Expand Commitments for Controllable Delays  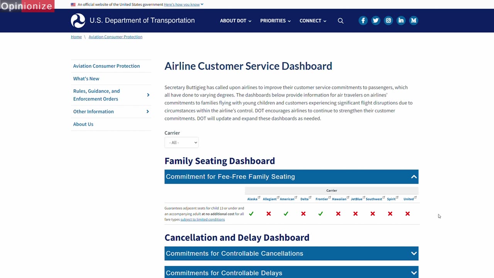click(x=291, y=272)
